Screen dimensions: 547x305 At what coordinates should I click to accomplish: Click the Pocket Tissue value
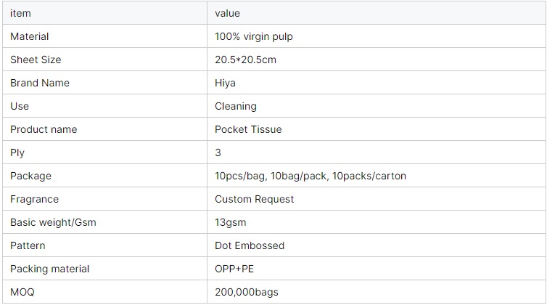(248, 129)
